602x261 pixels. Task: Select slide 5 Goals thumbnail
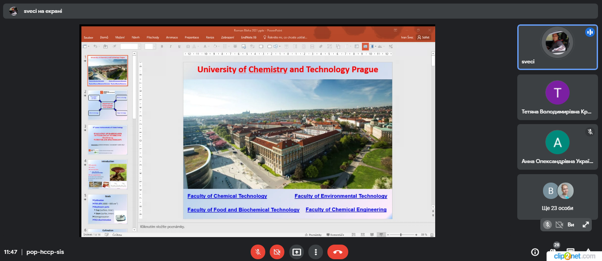point(108,208)
